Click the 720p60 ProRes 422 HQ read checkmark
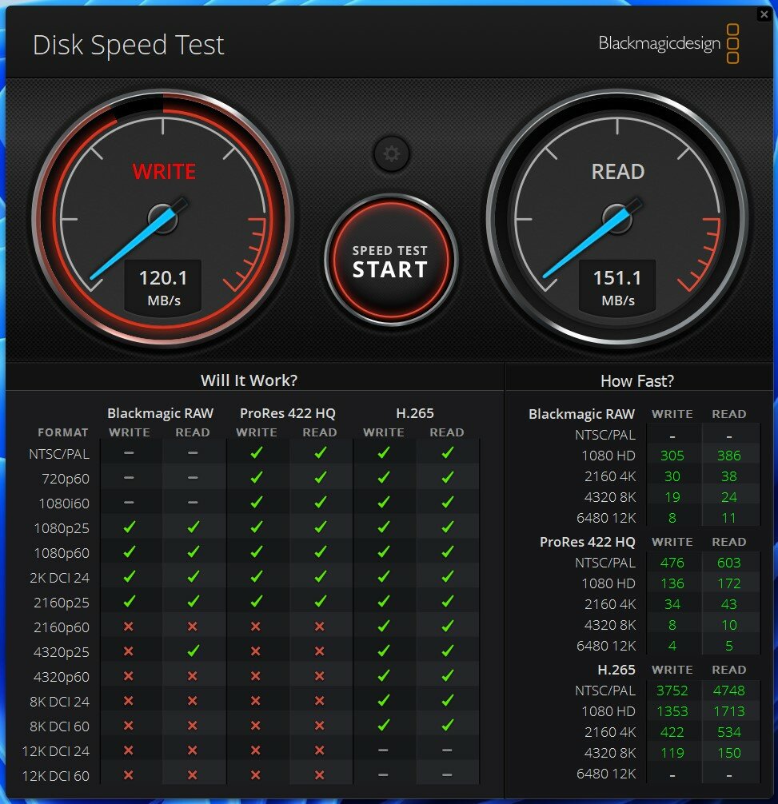Viewport: 778px width, 804px height. click(321, 477)
